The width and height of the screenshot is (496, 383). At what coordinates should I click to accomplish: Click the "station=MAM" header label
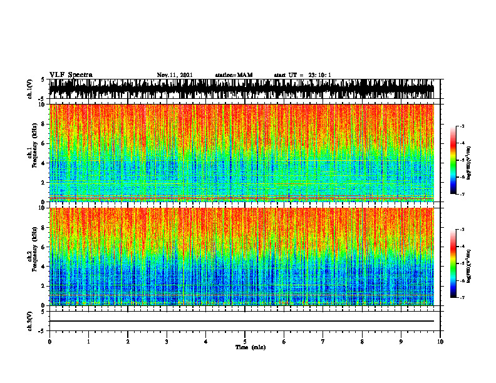pos(234,75)
